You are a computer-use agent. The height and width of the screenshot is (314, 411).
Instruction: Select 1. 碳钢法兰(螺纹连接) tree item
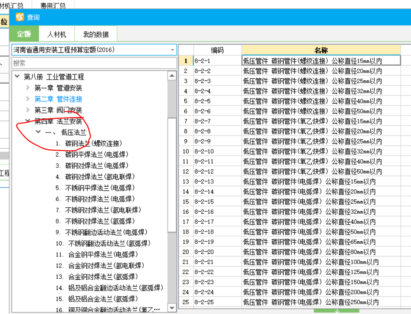(89, 143)
